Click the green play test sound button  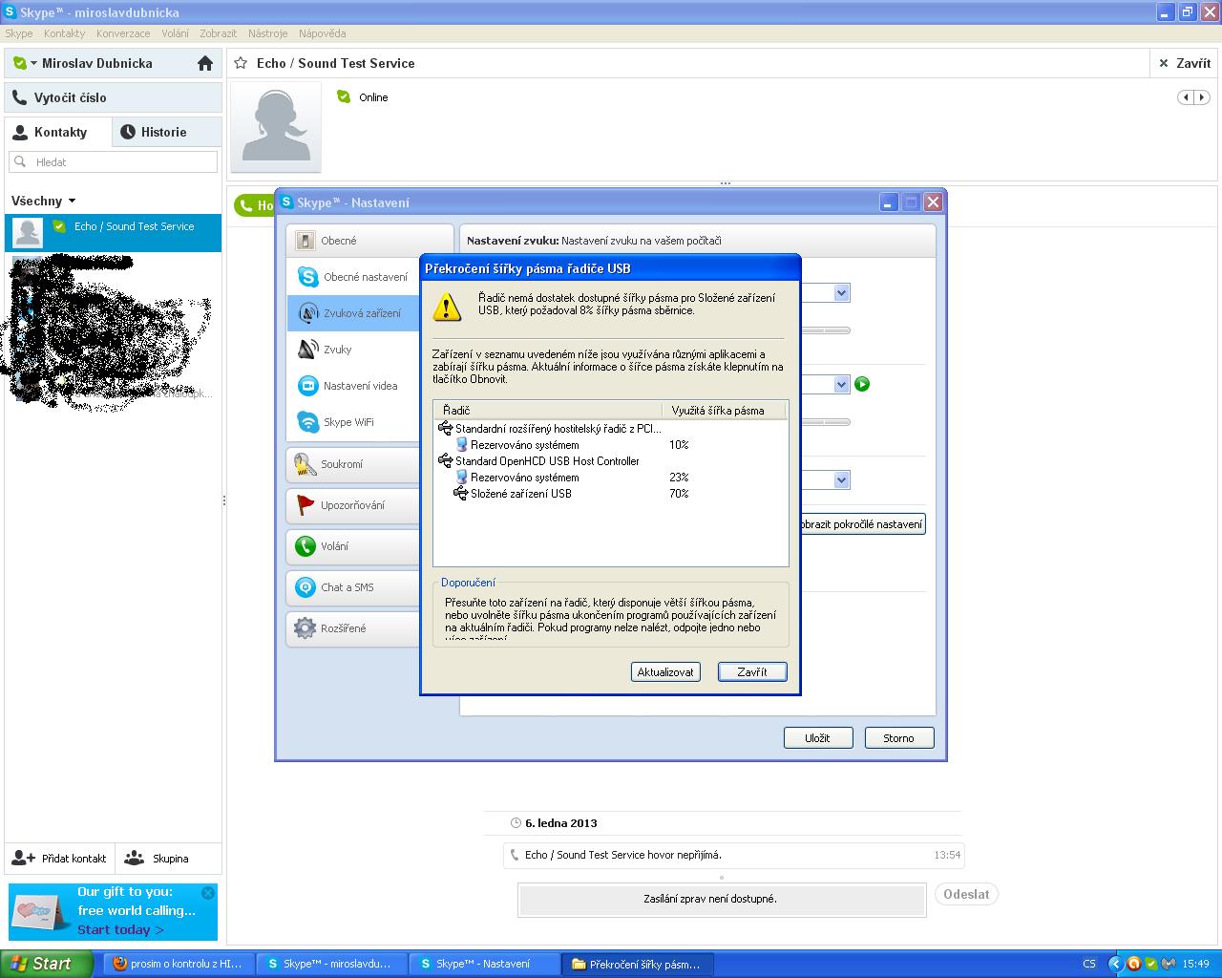point(862,384)
